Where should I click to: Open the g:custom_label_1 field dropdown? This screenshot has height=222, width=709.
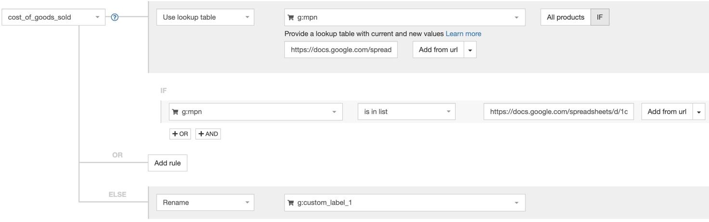coord(405,203)
